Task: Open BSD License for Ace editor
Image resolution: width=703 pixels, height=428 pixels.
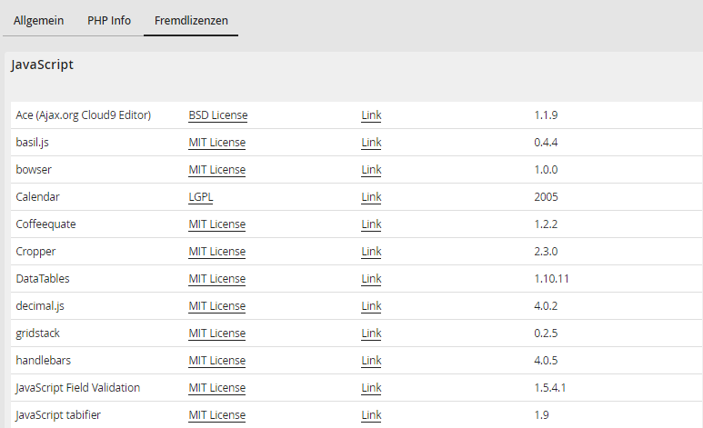Action: [218, 115]
